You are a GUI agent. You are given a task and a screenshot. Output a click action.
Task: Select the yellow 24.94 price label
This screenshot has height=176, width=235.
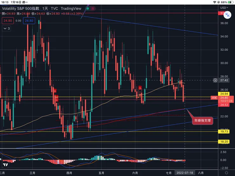tap(224, 94)
